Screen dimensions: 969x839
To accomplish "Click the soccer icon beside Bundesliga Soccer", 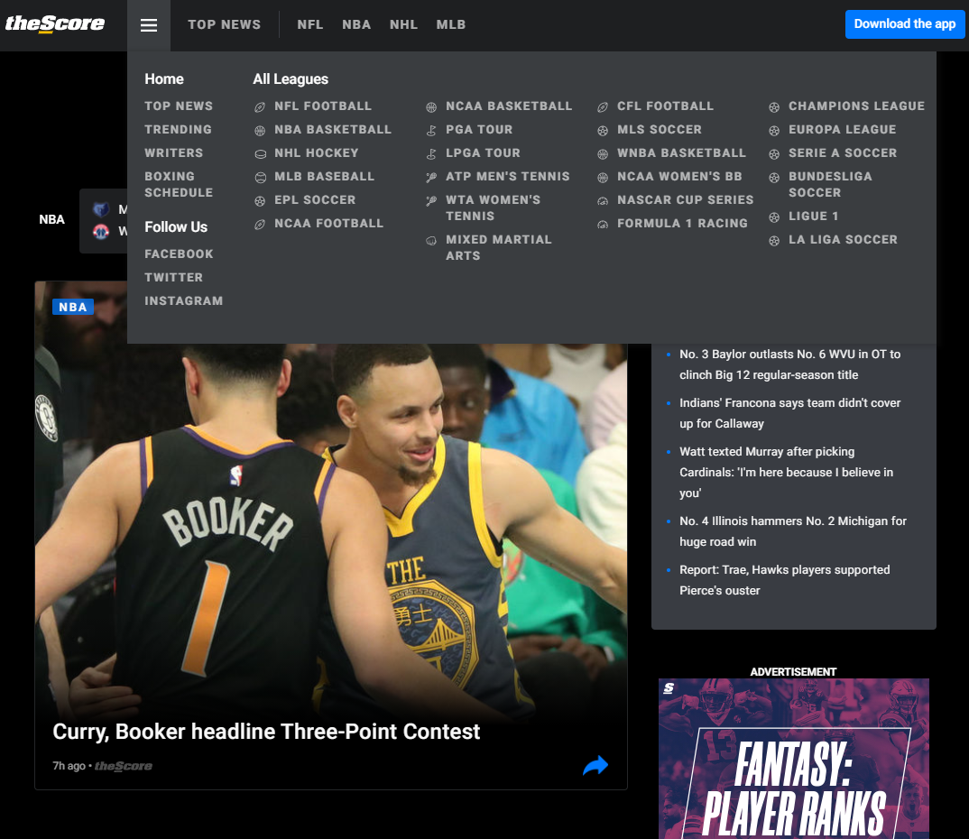I will click(774, 178).
